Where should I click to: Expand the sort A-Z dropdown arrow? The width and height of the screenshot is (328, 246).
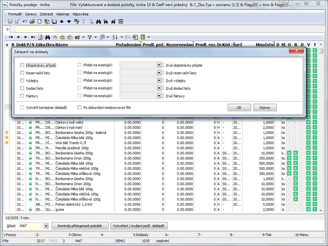tap(122, 37)
